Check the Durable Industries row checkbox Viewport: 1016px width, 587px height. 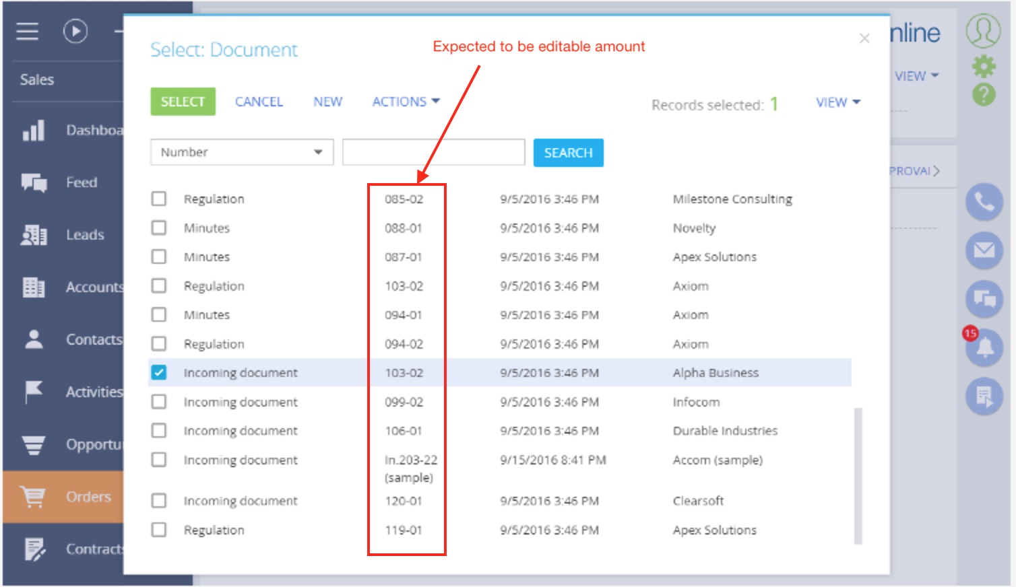pyautogui.click(x=159, y=430)
